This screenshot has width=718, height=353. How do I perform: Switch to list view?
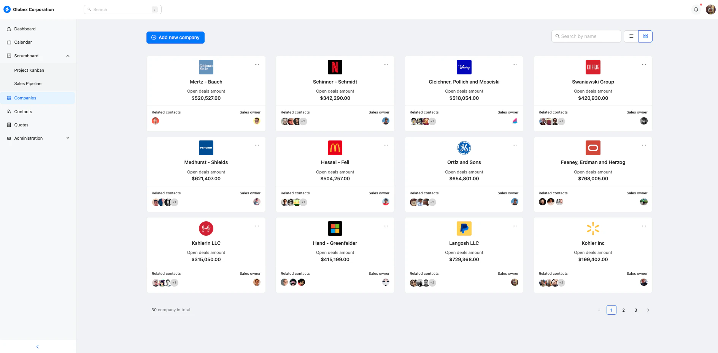631,36
